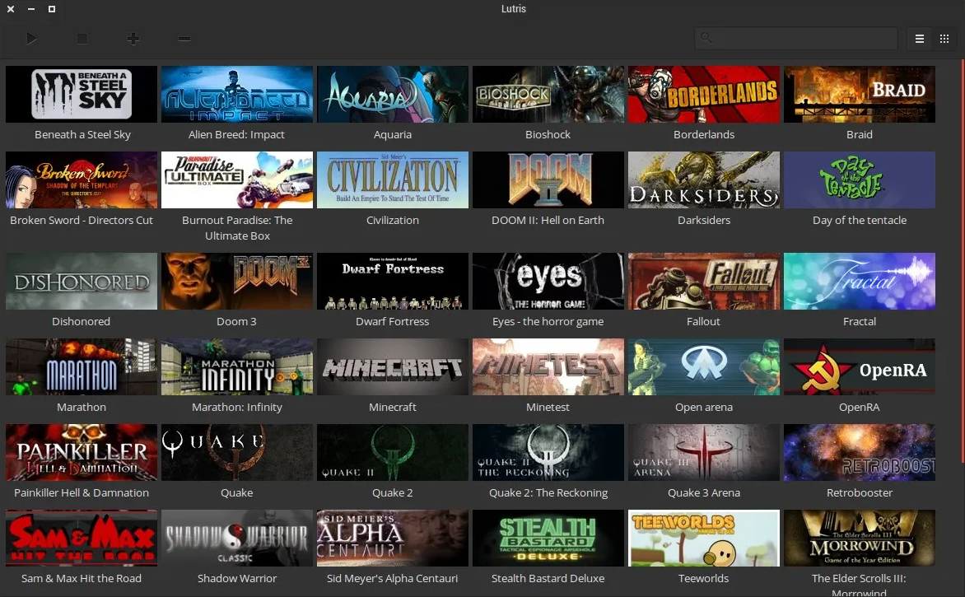Select the banner above the Quake 2 label
965x597 pixels.
(393, 452)
